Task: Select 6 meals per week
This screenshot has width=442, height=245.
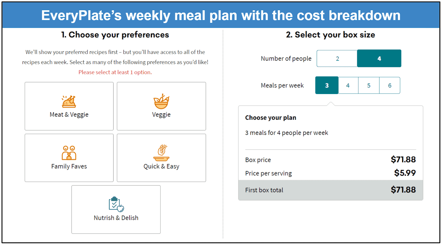Action: tap(390, 86)
